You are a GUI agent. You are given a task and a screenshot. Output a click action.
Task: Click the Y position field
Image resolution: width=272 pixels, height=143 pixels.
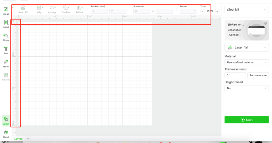(x=118, y=11)
